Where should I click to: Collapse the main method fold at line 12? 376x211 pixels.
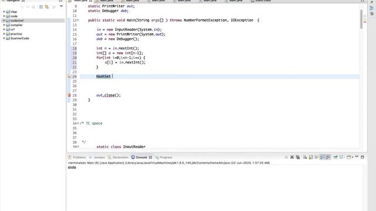coord(78,20)
